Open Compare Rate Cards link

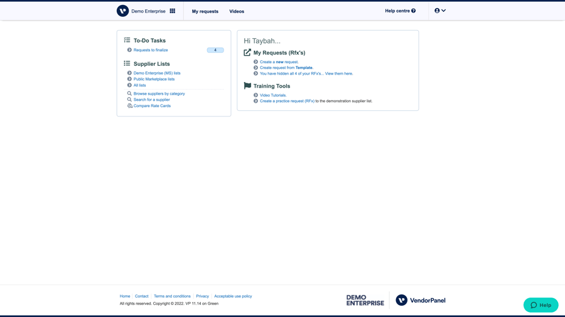pos(152,106)
